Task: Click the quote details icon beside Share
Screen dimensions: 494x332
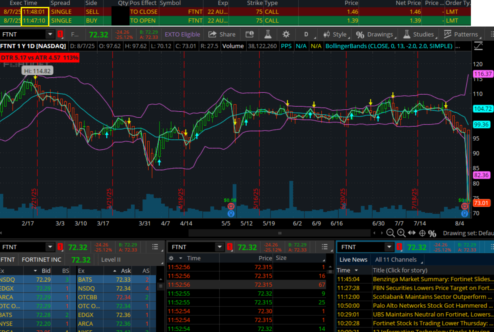Action: [x=250, y=35]
